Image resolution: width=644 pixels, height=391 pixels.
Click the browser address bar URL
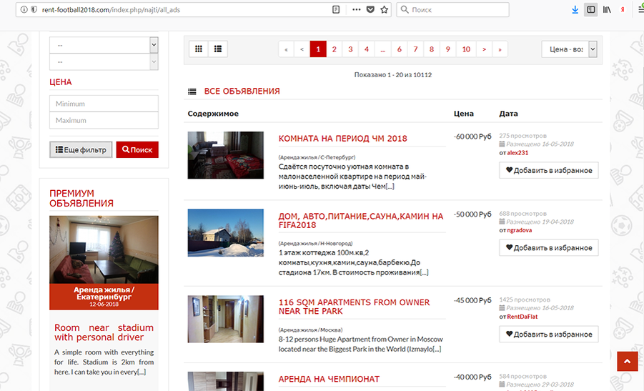[111, 9]
